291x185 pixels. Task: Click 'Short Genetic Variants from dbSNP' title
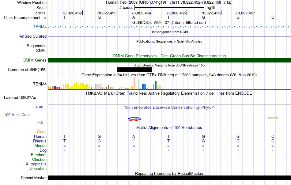(169, 65)
